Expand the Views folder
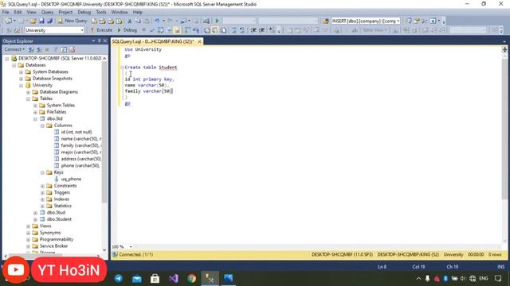The image size is (510, 286). click(x=29, y=226)
